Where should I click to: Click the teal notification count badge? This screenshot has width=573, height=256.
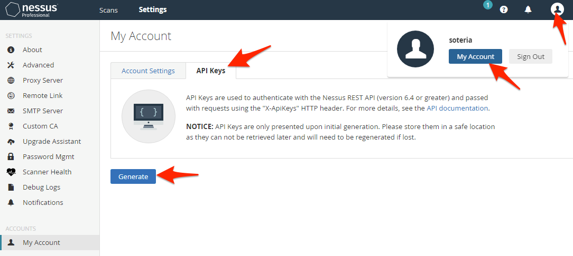487,5
